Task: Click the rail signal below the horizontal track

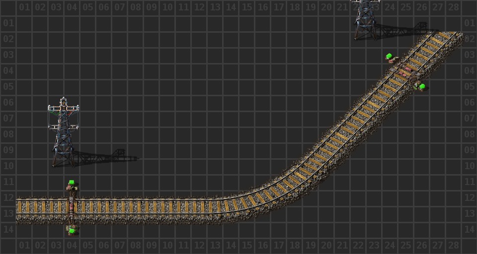Action: [x=72, y=230]
